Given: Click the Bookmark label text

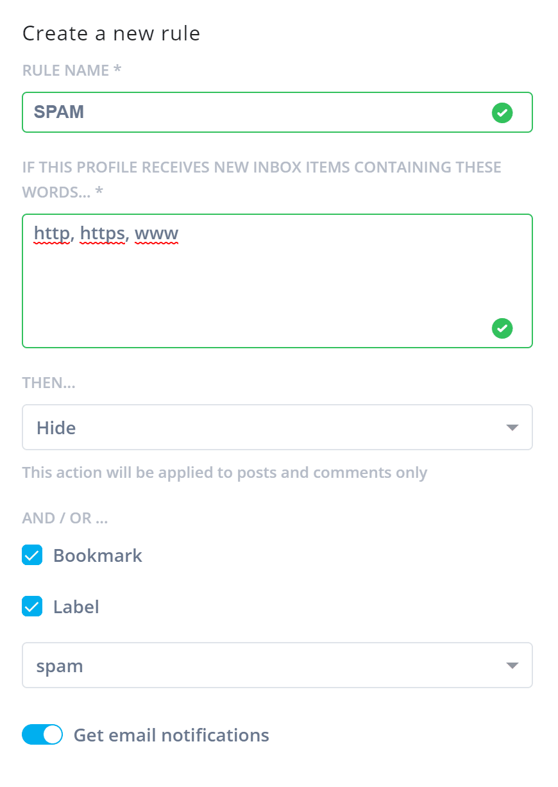Looking at the screenshot, I should (x=97, y=555).
